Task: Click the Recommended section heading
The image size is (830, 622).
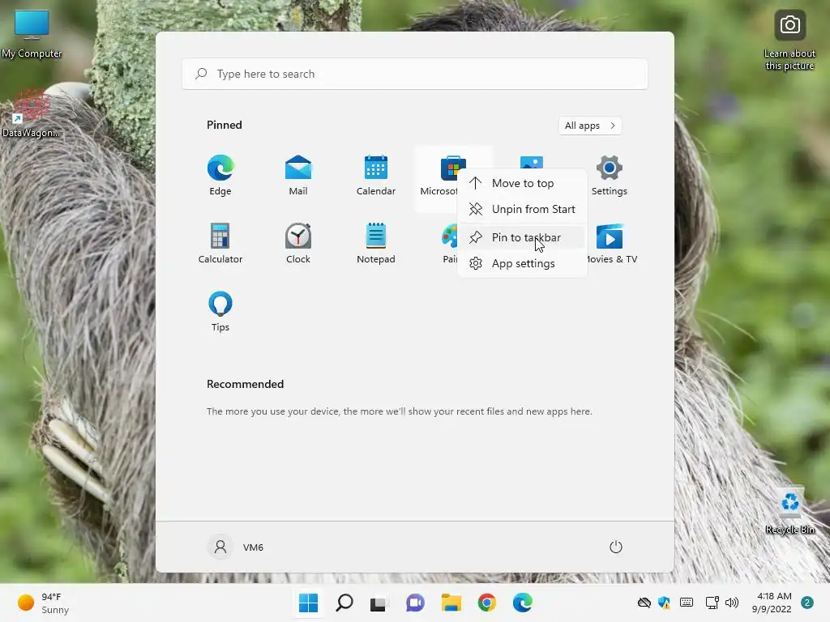Action: tap(245, 384)
